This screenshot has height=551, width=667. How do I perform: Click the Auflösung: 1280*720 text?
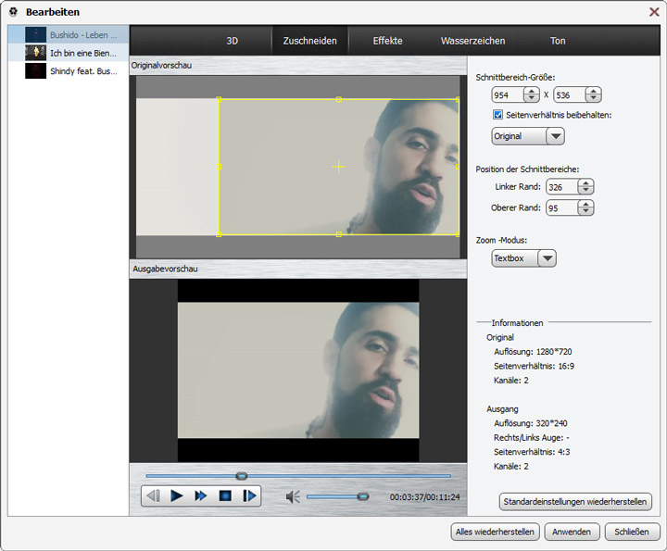(x=533, y=352)
